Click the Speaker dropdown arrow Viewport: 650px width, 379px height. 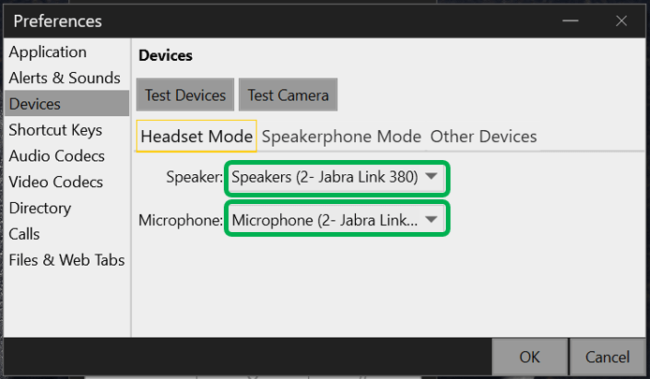(432, 176)
